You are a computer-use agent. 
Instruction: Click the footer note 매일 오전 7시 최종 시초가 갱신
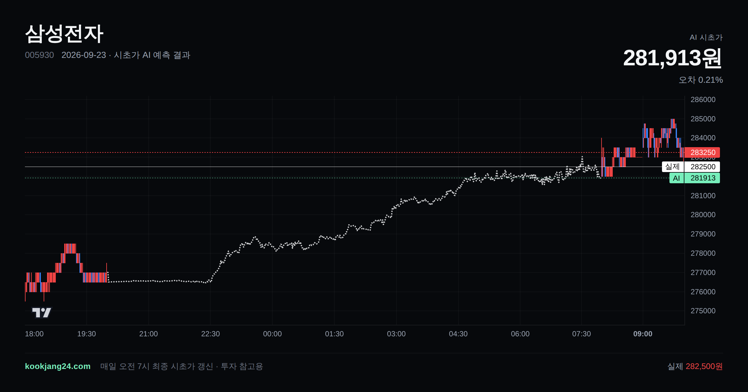(157, 366)
